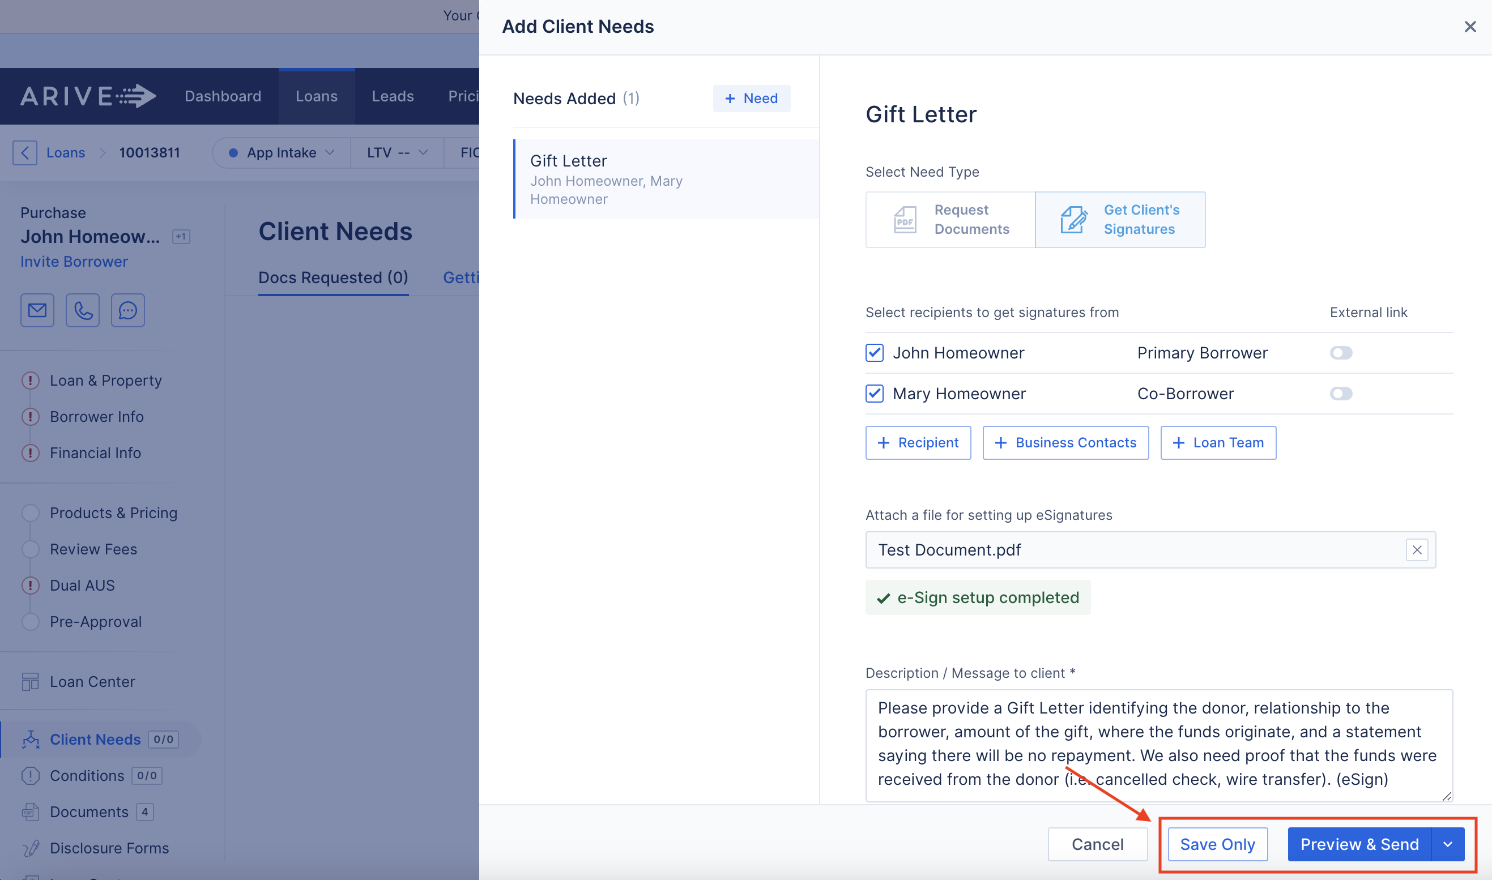Click the back arrow beside Loans breadcrumb
The width and height of the screenshot is (1492, 880).
tap(25, 152)
